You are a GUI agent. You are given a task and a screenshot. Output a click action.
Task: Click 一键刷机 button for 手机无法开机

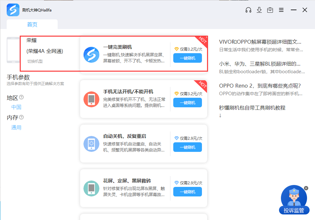tap(187, 103)
